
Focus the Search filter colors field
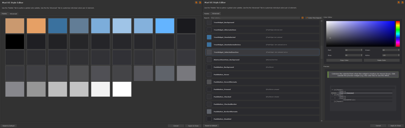click(x=255, y=18)
